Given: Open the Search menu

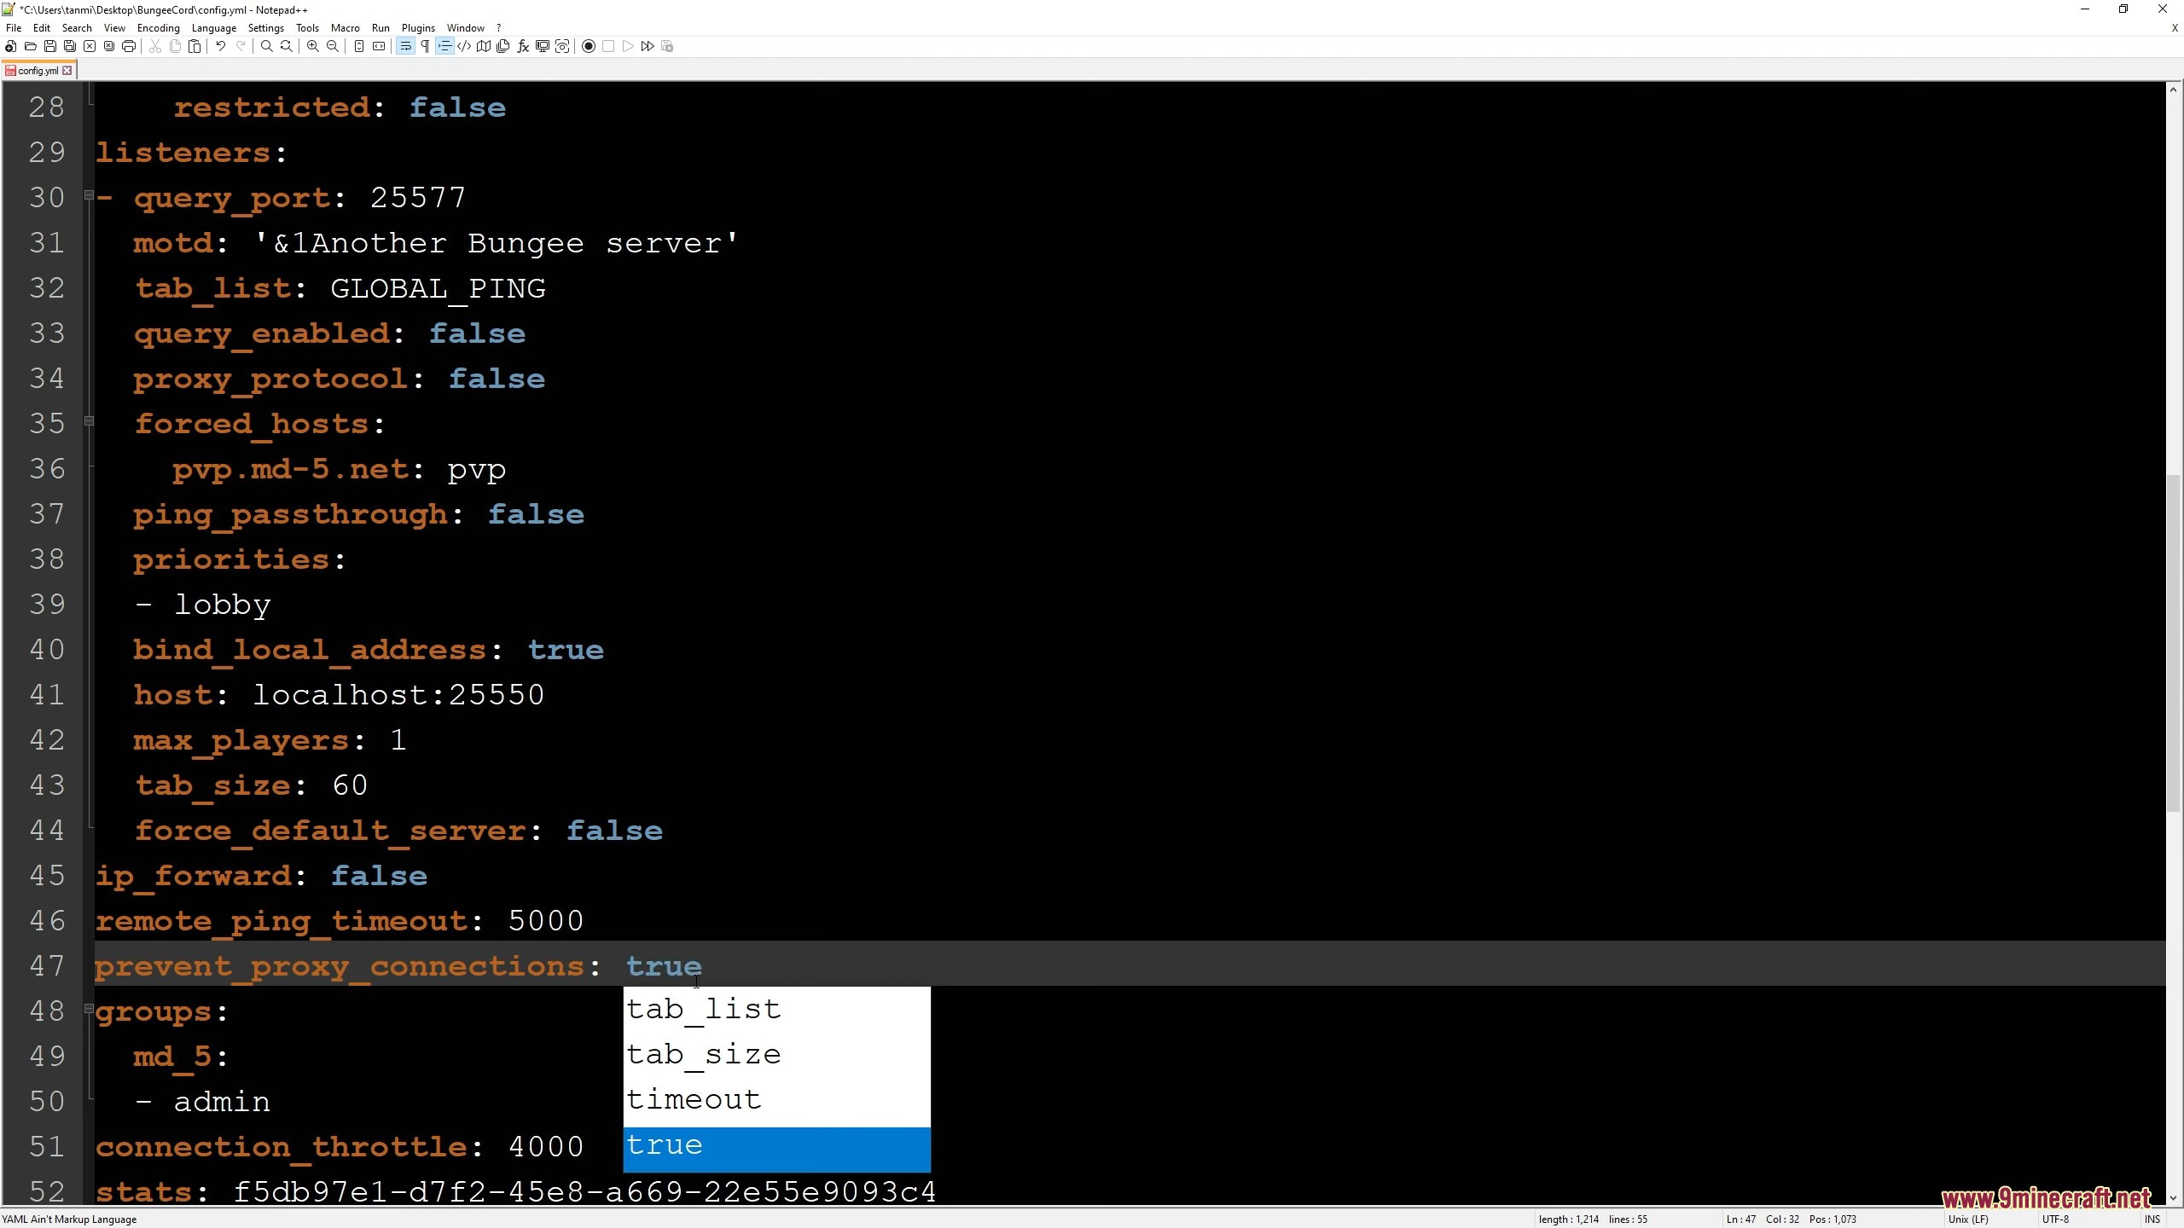Looking at the screenshot, I should (x=77, y=27).
